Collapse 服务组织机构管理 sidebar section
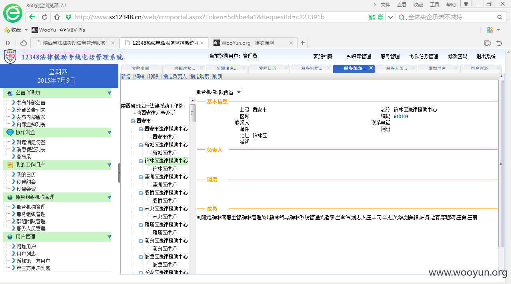This screenshot has height=284, width=511. point(109,197)
